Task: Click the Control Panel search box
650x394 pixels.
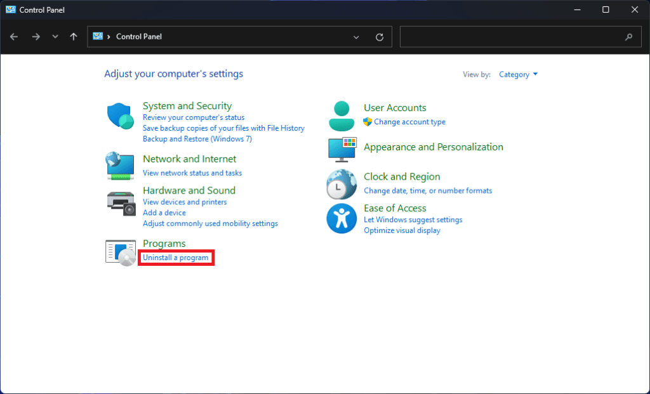Action: (x=511, y=37)
